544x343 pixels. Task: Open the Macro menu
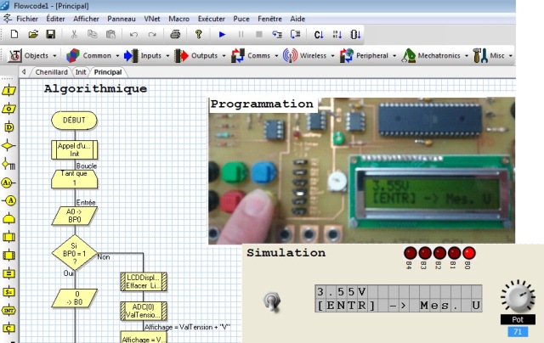[x=178, y=17]
